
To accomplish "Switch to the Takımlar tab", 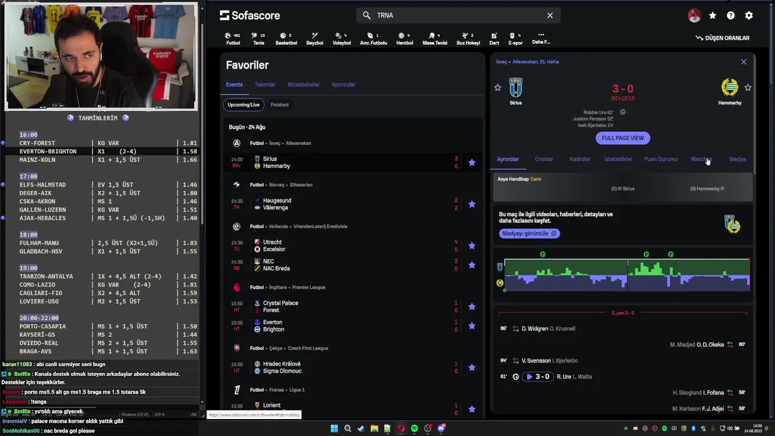I will point(265,85).
